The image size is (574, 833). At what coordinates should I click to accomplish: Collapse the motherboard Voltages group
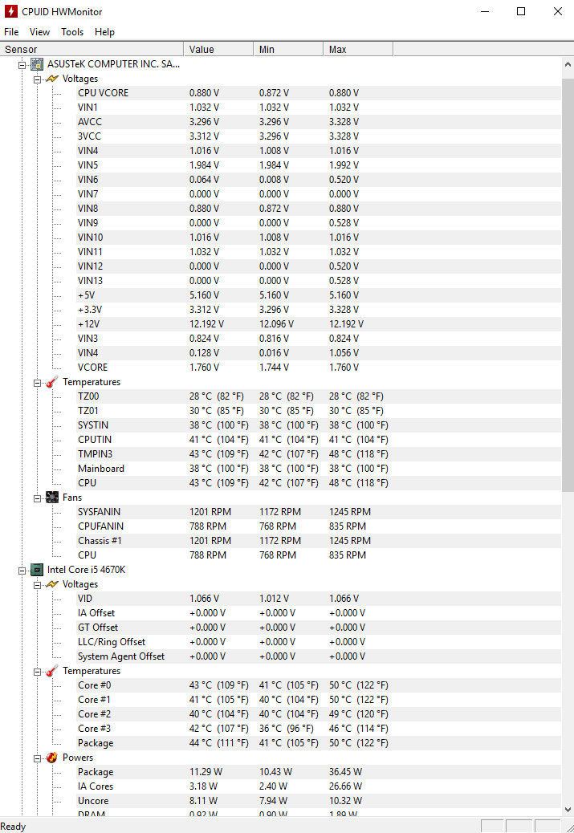coord(37,79)
